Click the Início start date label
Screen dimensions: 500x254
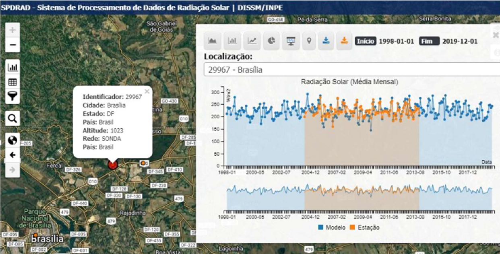(x=366, y=41)
